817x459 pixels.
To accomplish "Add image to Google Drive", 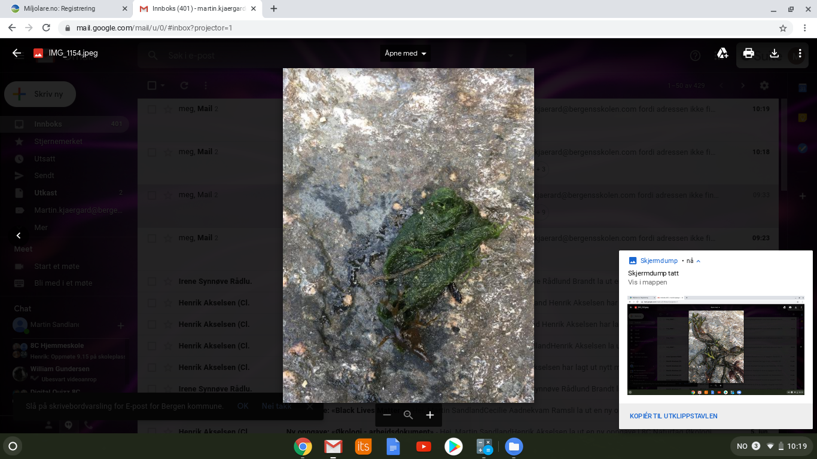I will 723,53.
